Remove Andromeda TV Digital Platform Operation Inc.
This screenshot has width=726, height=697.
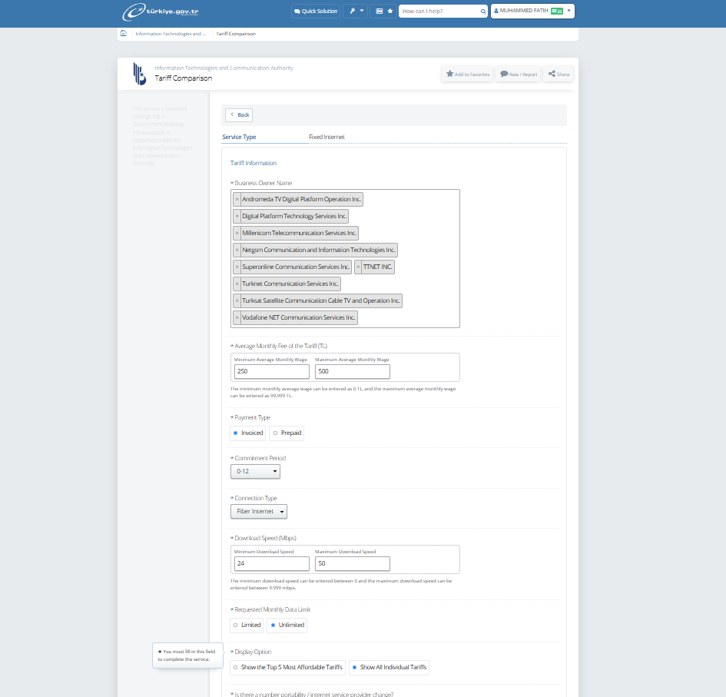pyautogui.click(x=237, y=200)
